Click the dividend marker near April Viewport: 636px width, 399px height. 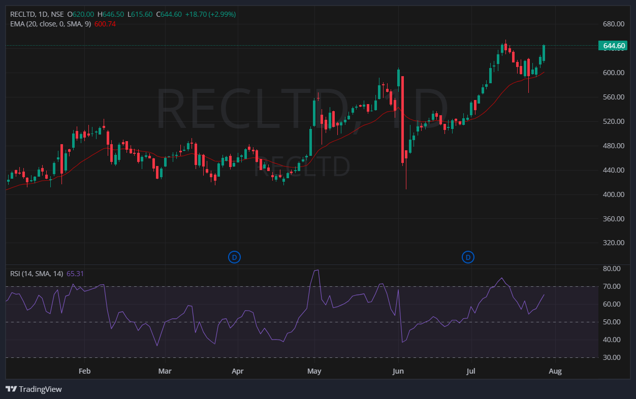(234, 257)
